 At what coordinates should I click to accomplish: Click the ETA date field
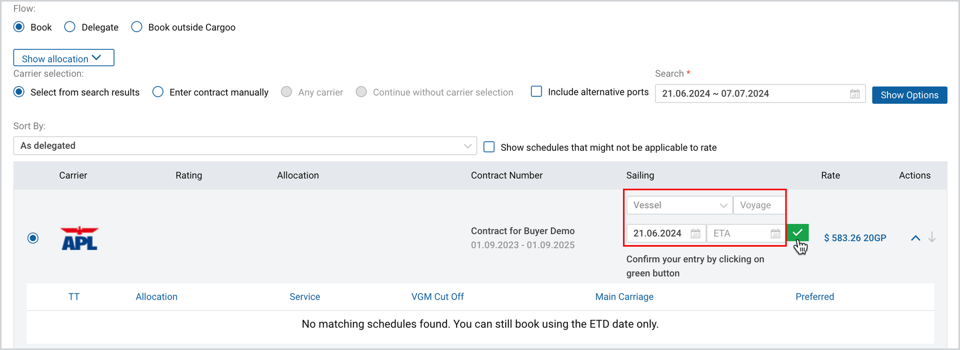tap(745, 233)
